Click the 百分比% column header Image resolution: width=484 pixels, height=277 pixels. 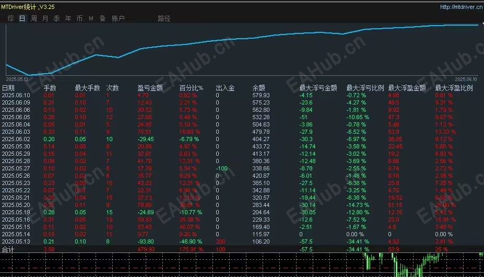tap(192, 88)
